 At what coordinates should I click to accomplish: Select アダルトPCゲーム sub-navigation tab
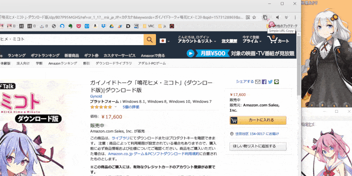[x=152, y=63]
